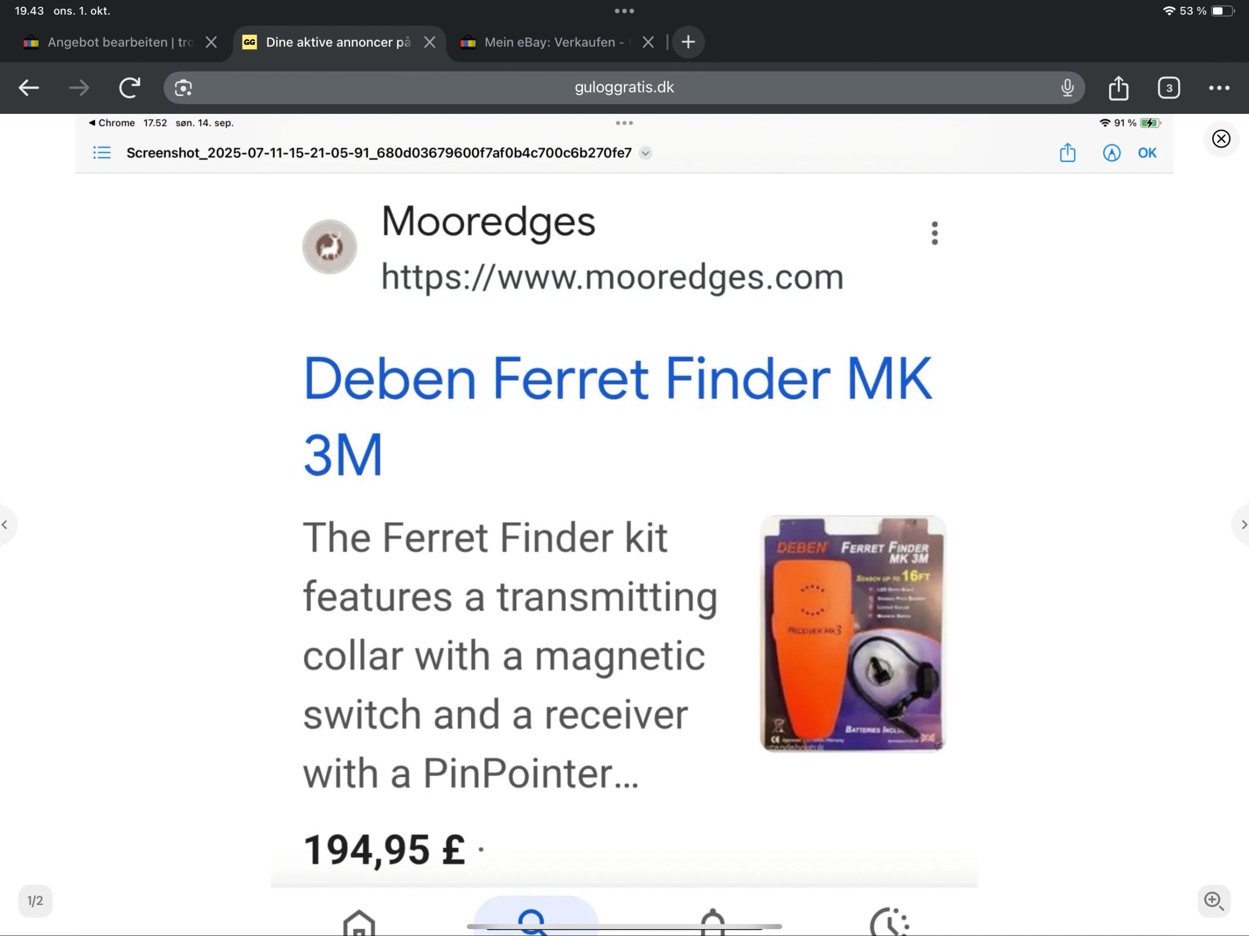
Task: Click the OK button in screenshot header
Action: pyautogui.click(x=1146, y=153)
